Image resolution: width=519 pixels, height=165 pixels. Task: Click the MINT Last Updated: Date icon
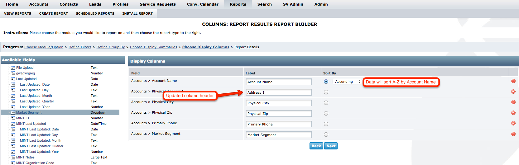click(x=13, y=129)
